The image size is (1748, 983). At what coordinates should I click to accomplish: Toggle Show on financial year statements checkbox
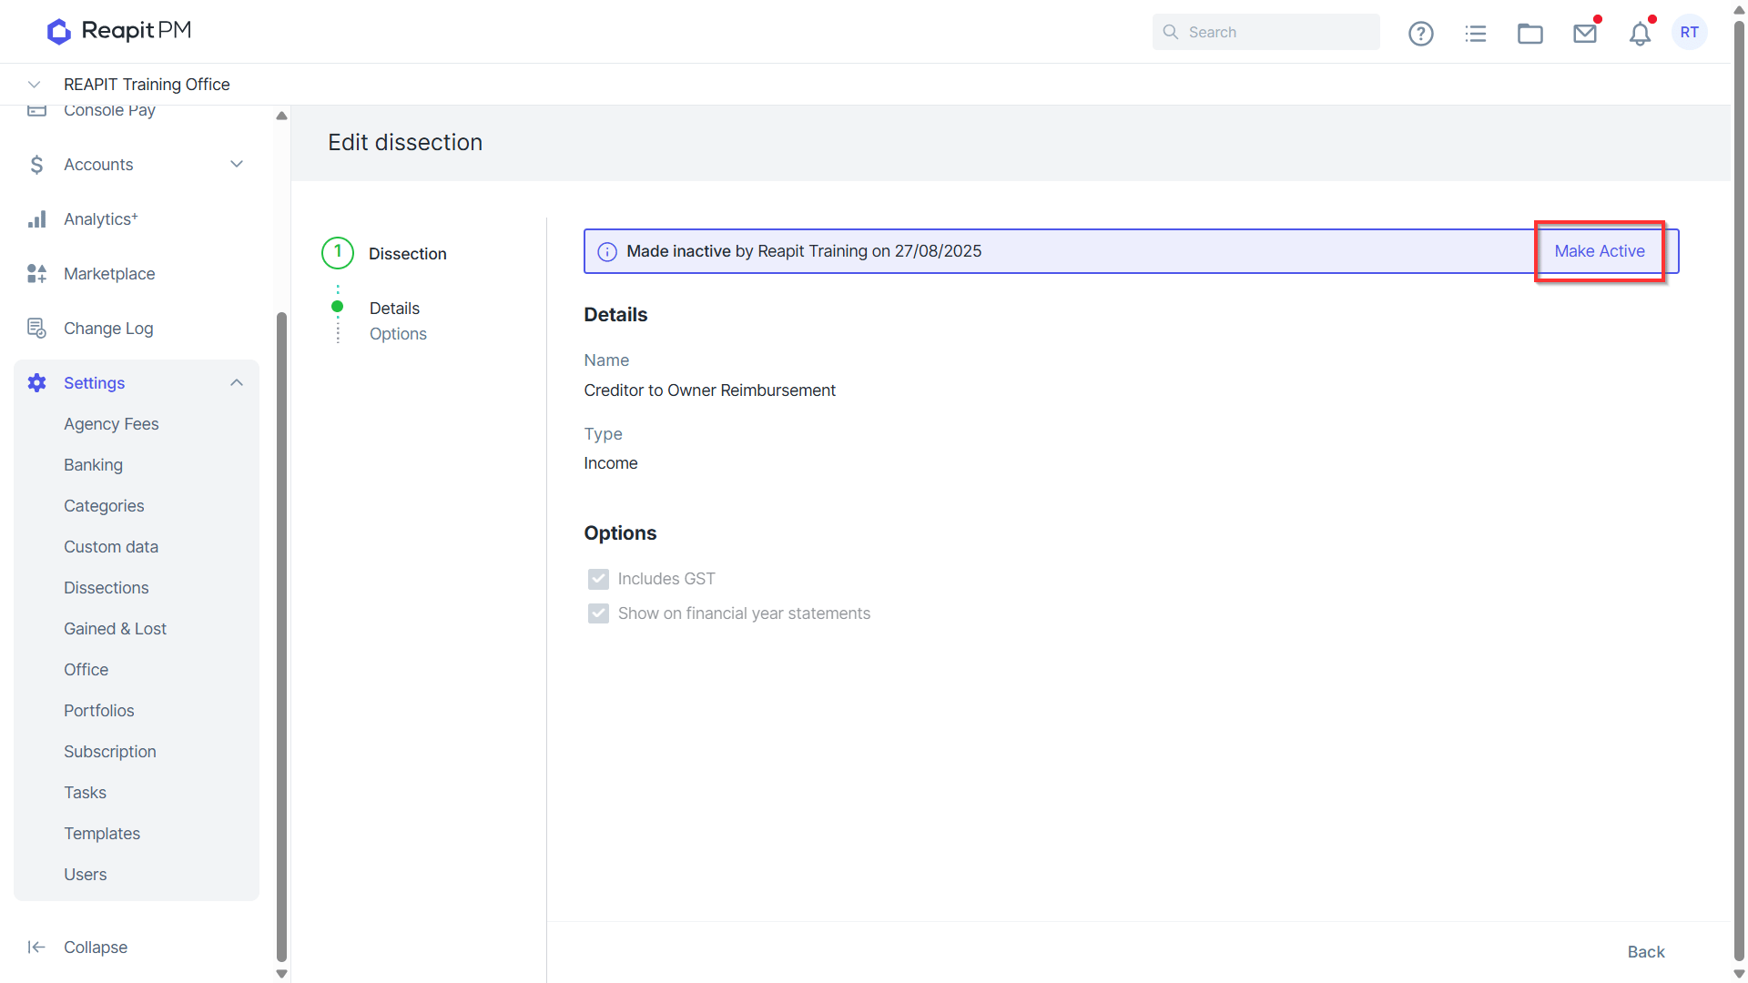point(598,613)
